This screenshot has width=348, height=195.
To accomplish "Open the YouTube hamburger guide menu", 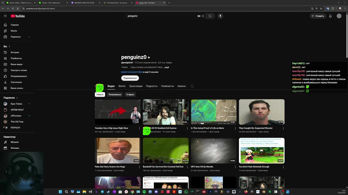I will coord(5,16).
